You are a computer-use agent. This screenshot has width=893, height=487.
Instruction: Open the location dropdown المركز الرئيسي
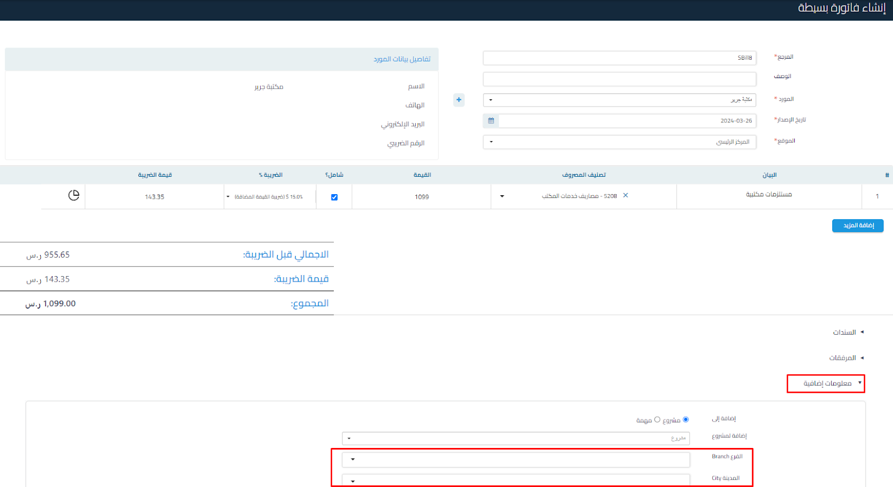(x=620, y=142)
